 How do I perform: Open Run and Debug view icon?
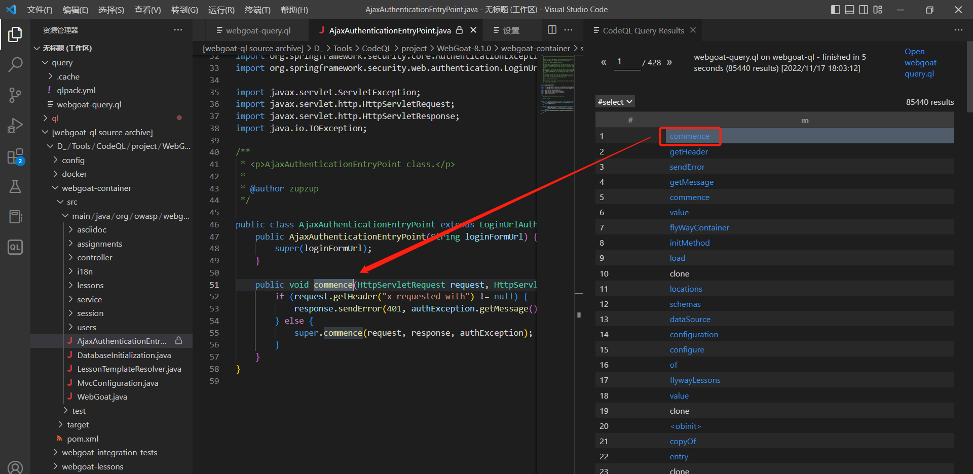pyautogui.click(x=15, y=126)
